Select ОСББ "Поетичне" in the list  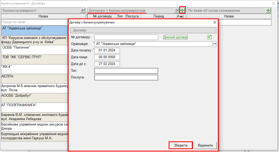point(35,50)
